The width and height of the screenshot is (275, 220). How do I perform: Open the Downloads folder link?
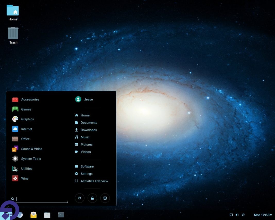point(88,130)
